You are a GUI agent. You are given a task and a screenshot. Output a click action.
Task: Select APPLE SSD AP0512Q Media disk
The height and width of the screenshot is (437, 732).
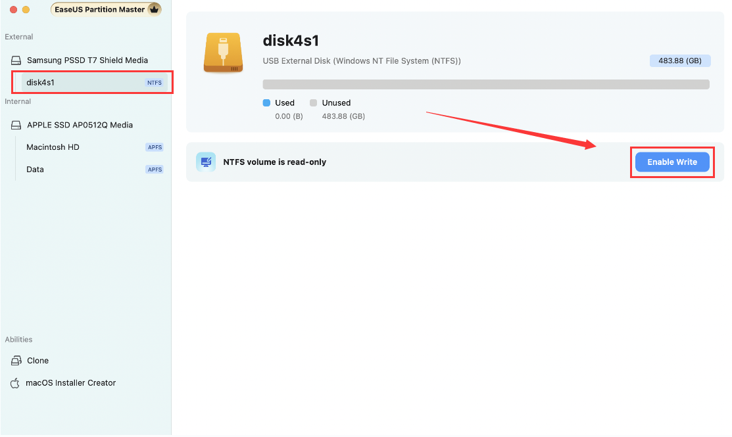80,125
